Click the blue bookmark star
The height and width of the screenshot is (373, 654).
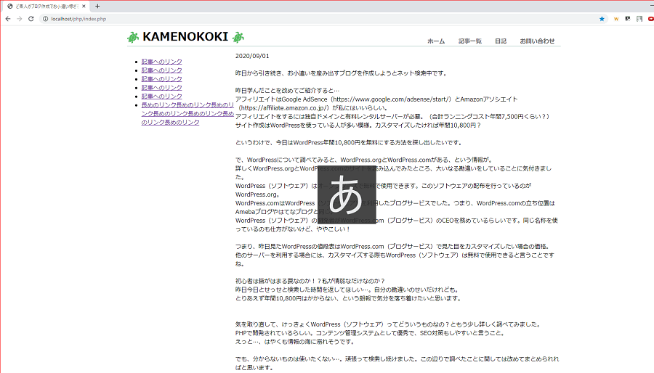(602, 19)
